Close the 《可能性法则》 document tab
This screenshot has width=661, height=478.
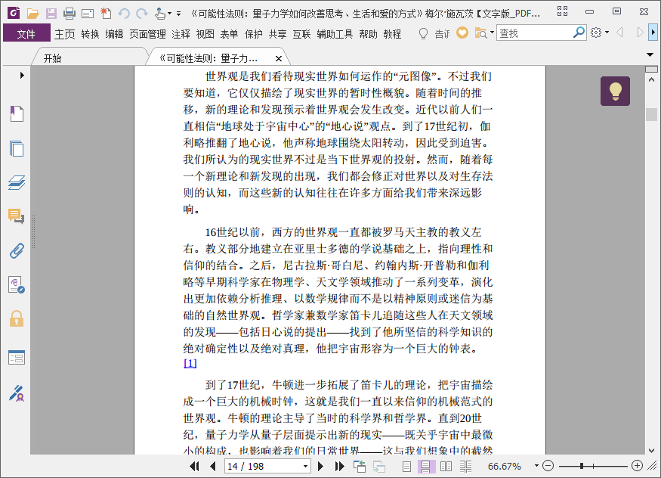[279, 59]
